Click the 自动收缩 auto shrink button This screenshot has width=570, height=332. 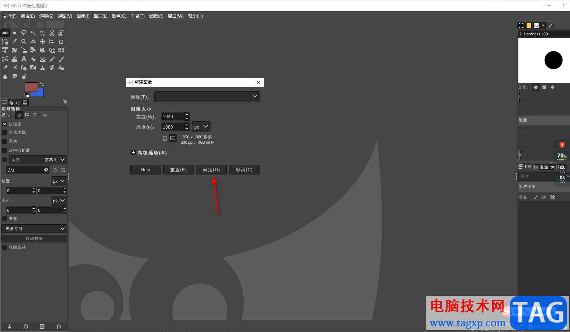34,238
